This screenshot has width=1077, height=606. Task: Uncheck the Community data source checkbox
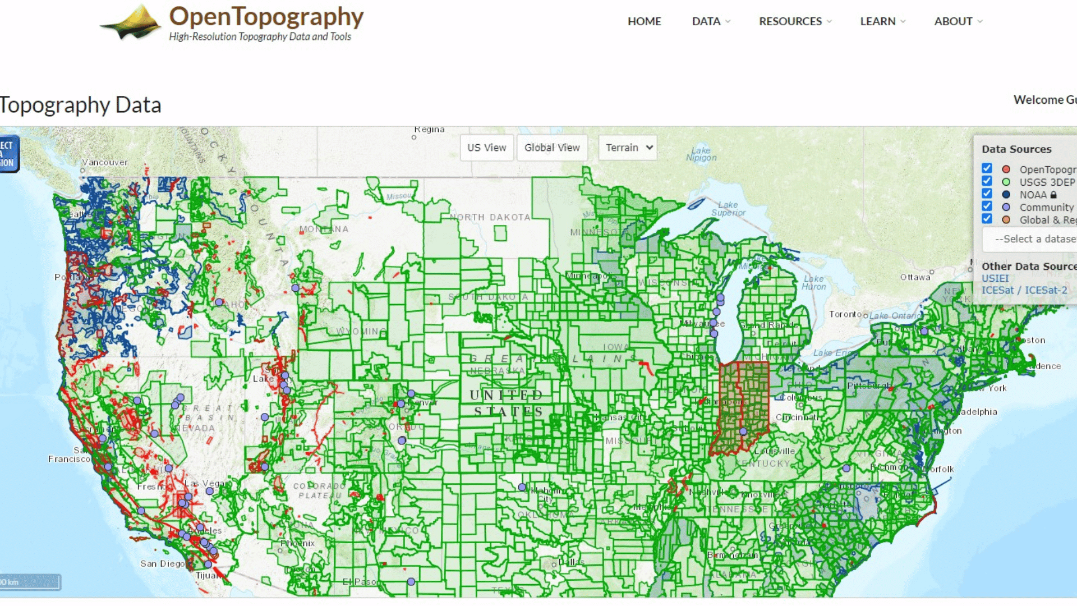tap(987, 206)
